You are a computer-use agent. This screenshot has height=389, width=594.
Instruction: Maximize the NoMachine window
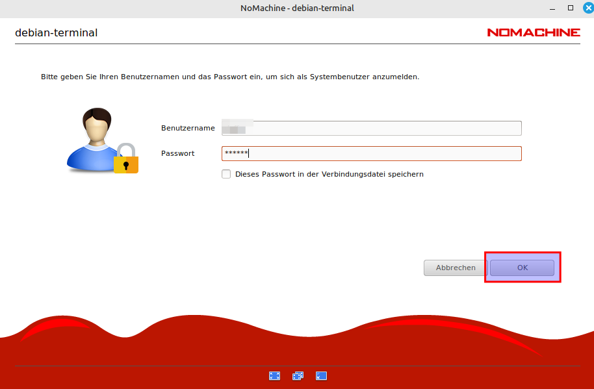pyautogui.click(x=570, y=8)
